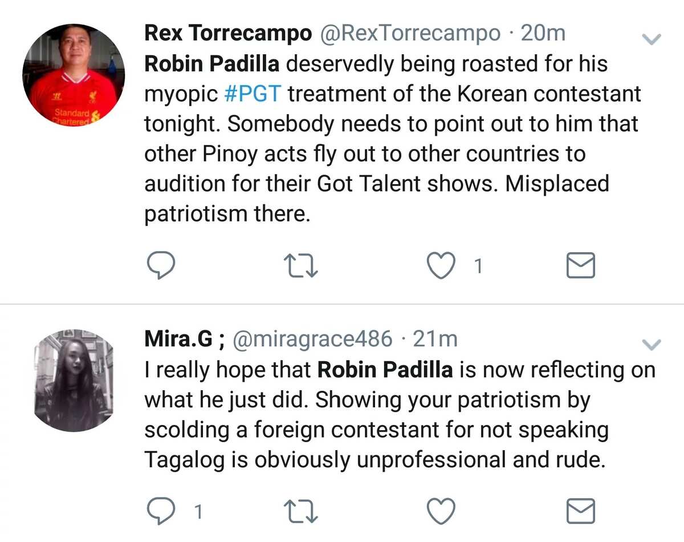Image resolution: width=684 pixels, height=542 pixels.
Task: Expand options chevron on Rex Torrecampo's tweet
Action: pos(652,39)
